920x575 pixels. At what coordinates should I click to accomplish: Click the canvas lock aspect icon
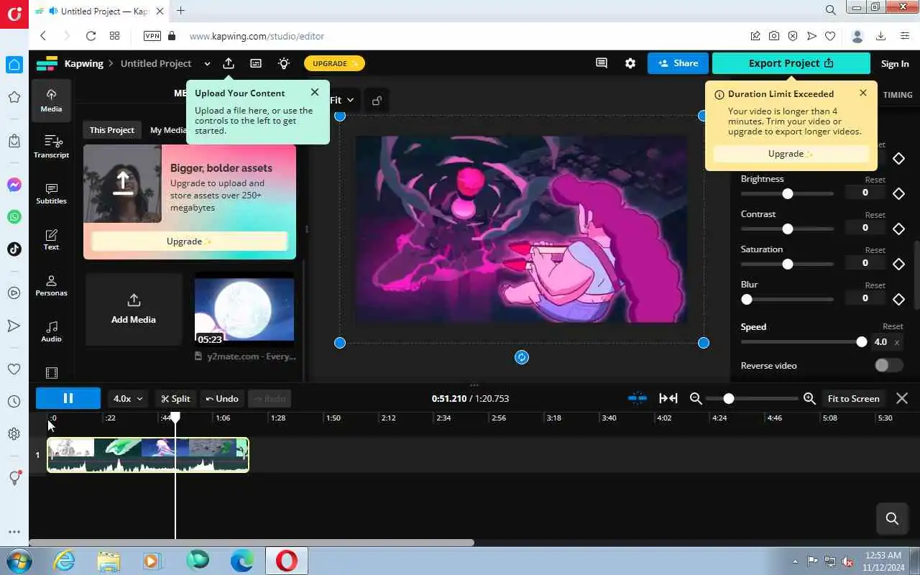pyautogui.click(x=377, y=101)
